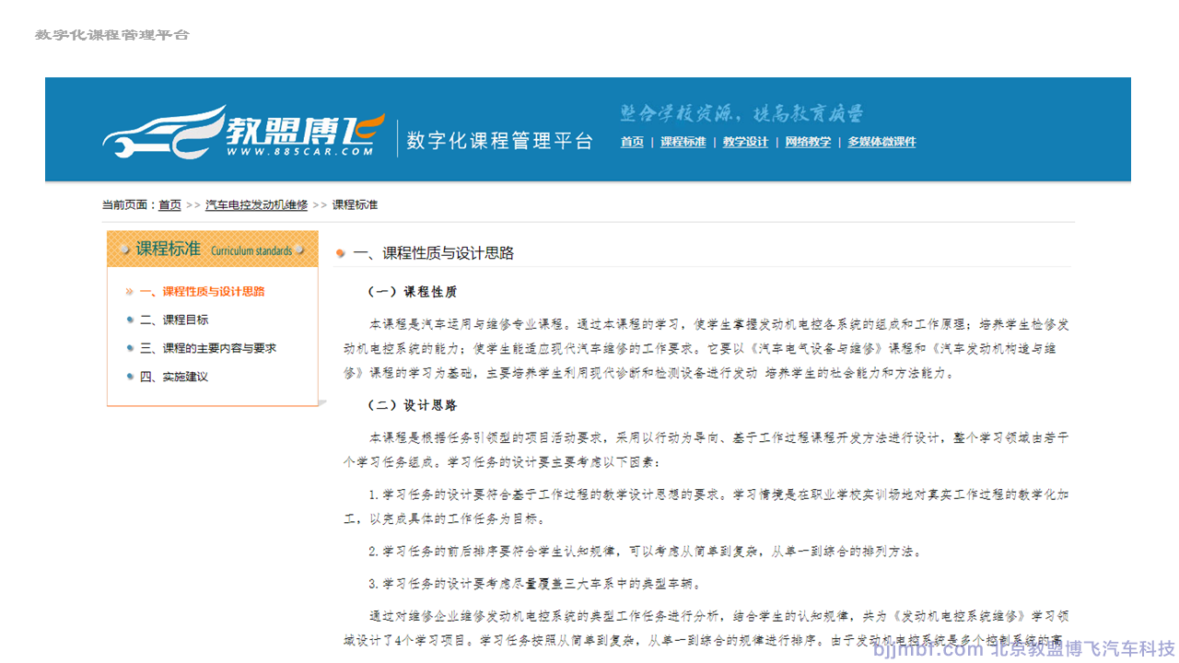Select 一、课程性质与设计思路 in the sidebar
The image size is (1179, 663).
[x=202, y=292]
